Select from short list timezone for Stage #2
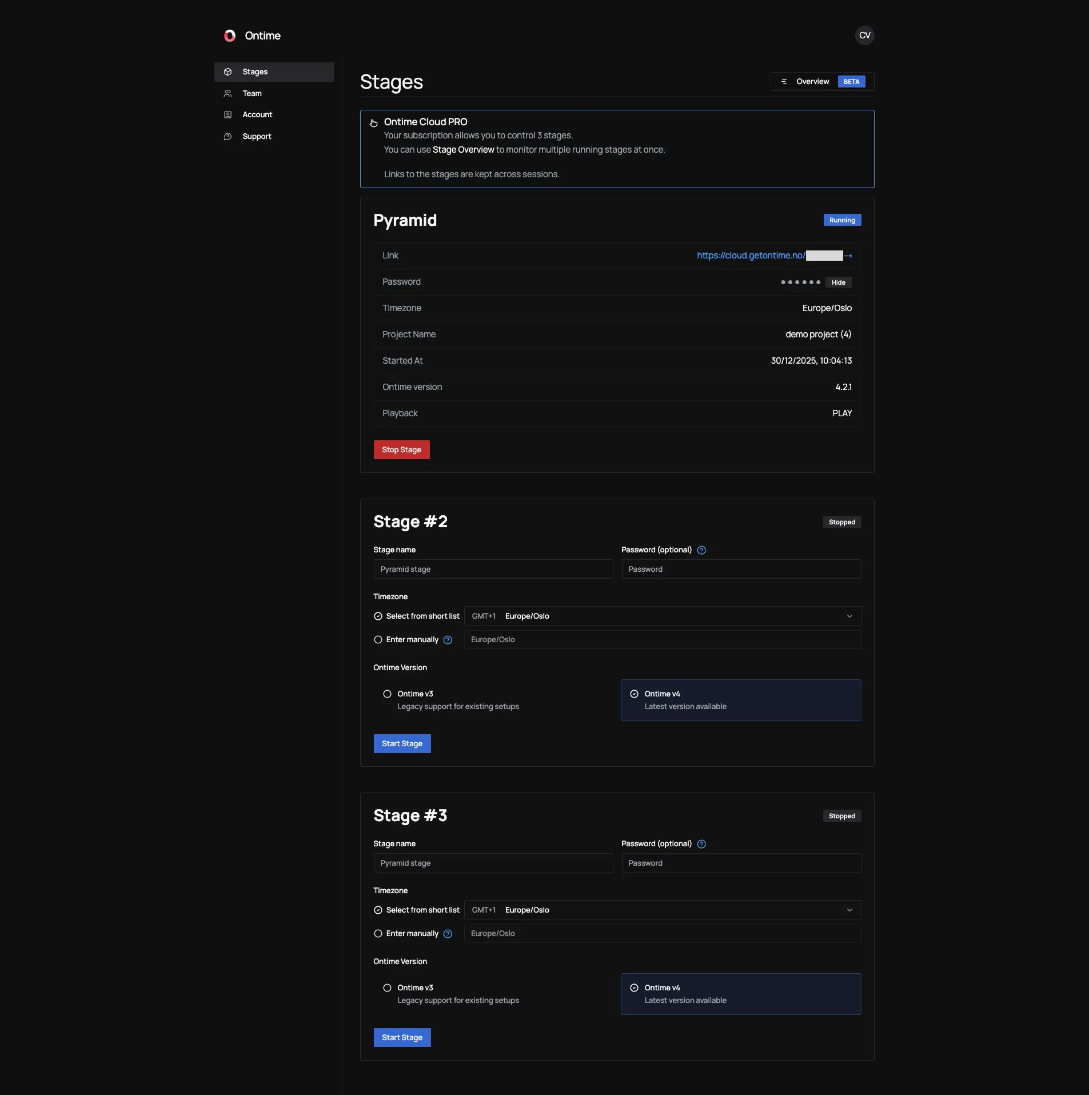The width and height of the screenshot is (1089, 1095). pos(377,616)
